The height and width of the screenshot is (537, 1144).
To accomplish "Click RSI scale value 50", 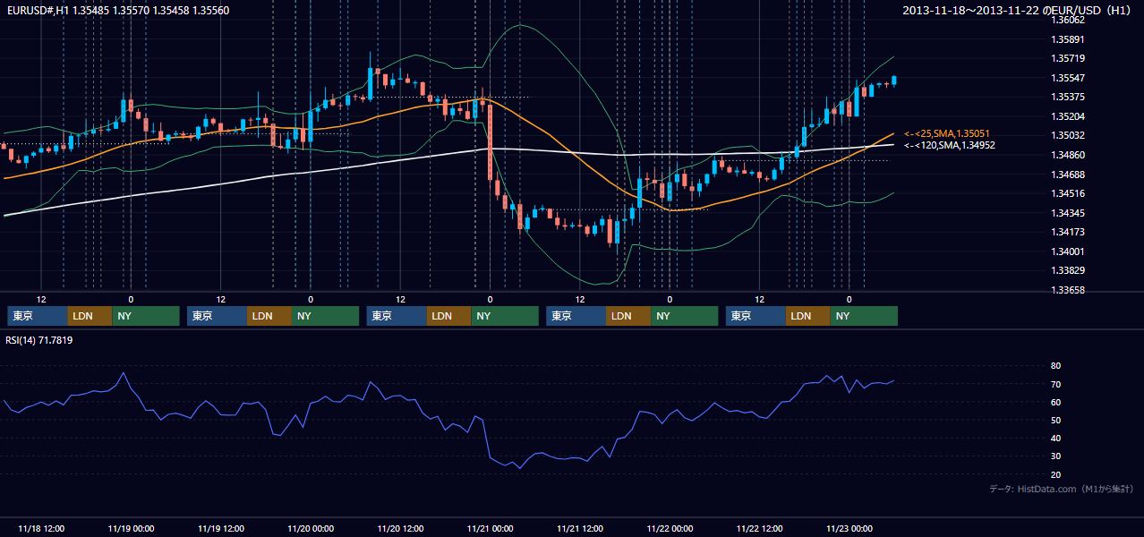I will 1055,420.
